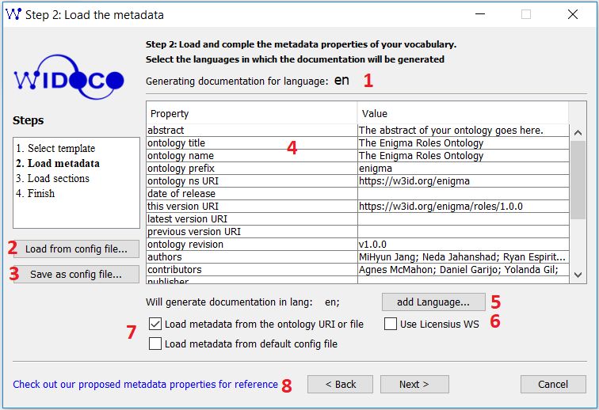Select 'contributors' property label

click(x=174, y=269)
